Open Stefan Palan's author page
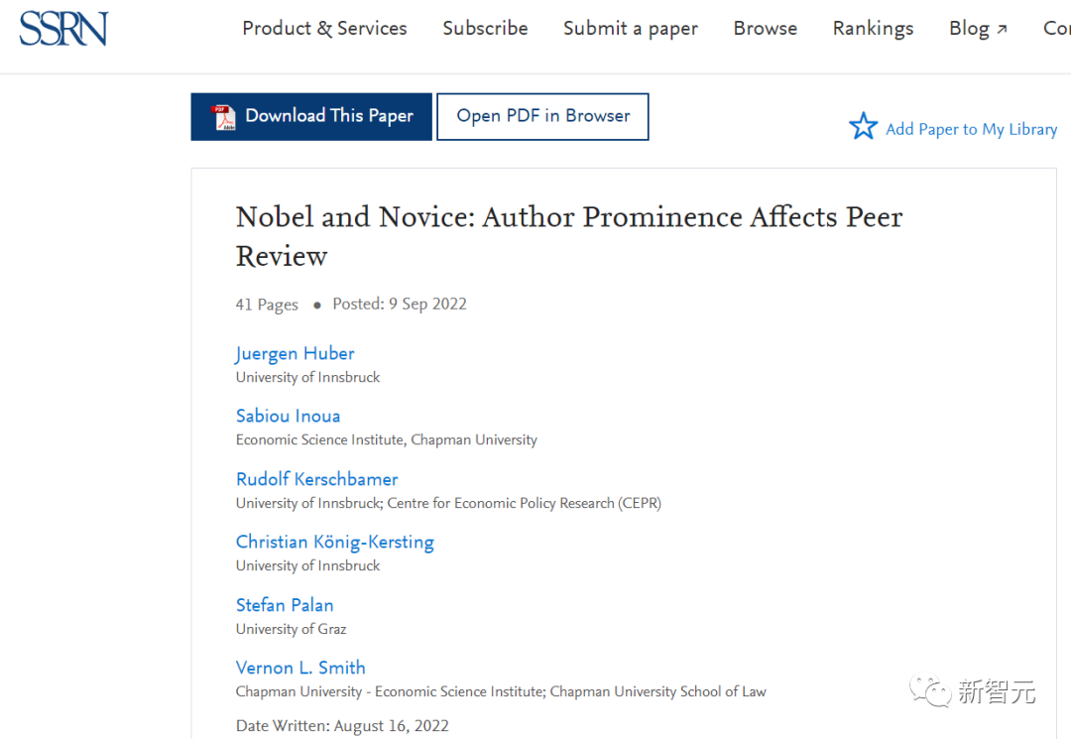The height and width of the screenshot is (739, 1071). 285,605
